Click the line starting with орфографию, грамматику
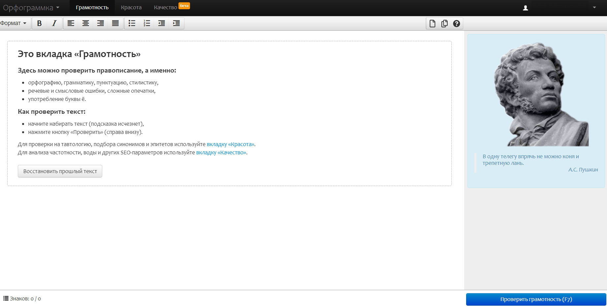 pos(93,82)
